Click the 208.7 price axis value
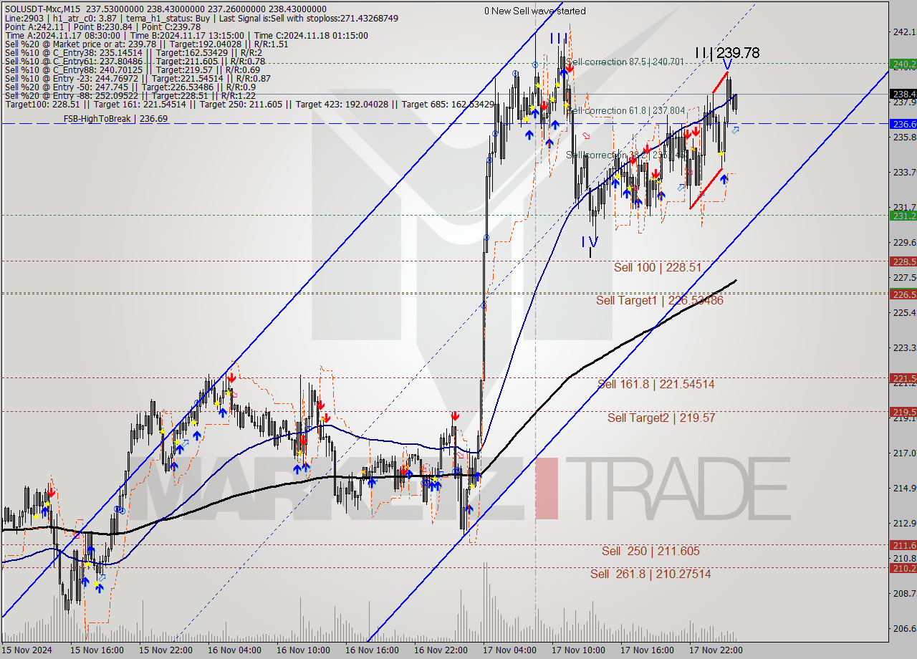 903,593
